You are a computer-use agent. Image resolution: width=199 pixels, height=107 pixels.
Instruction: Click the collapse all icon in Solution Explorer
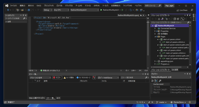(x=175, y=19)
